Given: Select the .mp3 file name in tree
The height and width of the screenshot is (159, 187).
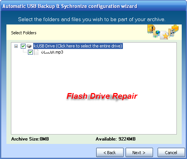Looking at the screenshot, I should [52, 52].
